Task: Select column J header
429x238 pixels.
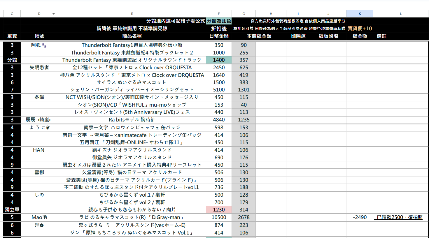Action: click(328, 14)
